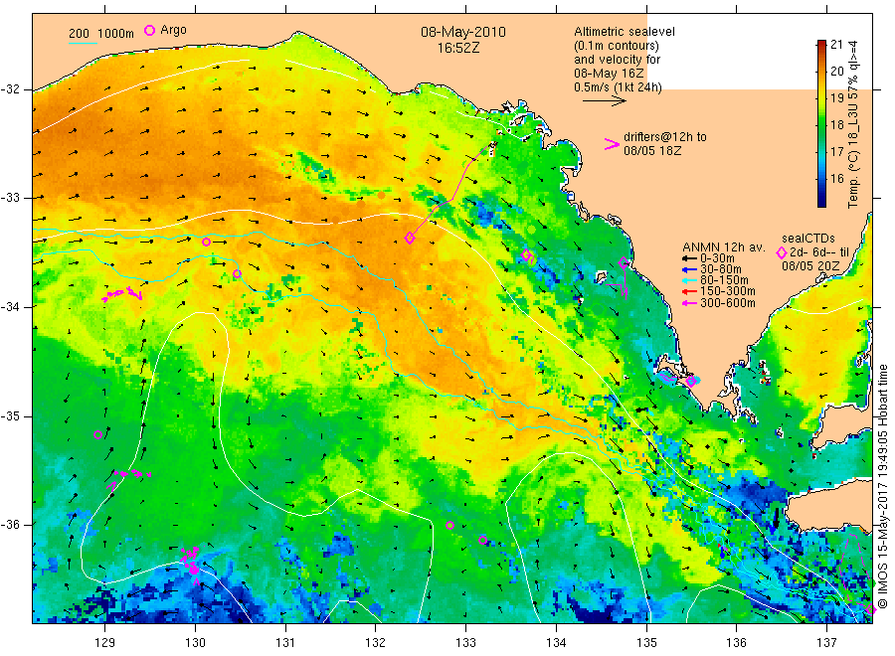The height and width of the screenshot is (656, 895).
Task: Click the '08/05 18Z' drifters time text
Action: [x=652, y=151]
